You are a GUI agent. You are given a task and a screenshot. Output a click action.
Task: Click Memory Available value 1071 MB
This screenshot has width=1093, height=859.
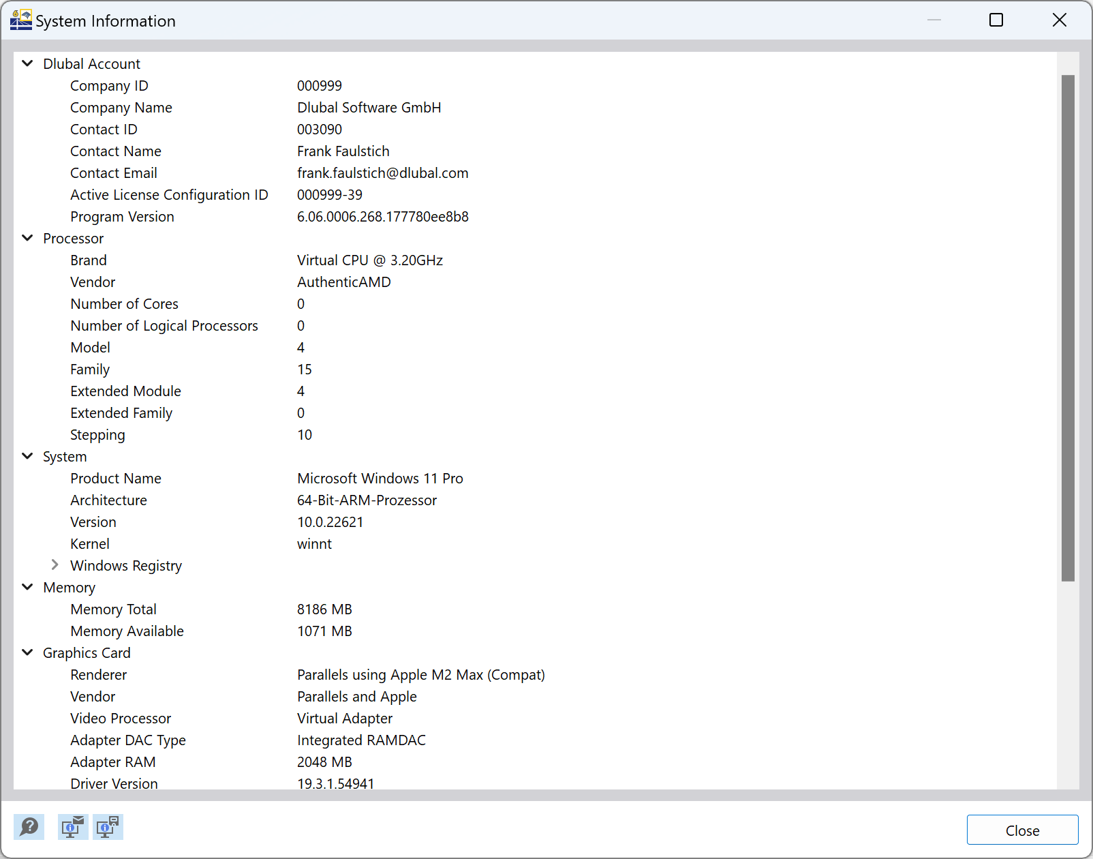click(x=324, y=631)
